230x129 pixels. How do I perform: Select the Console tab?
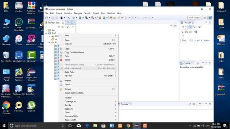pos(124,104)
